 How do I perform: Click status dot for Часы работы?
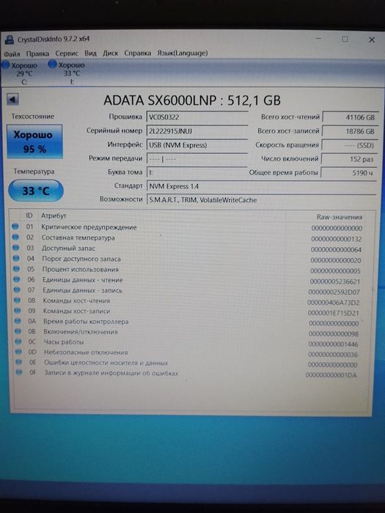coord(18,342)
